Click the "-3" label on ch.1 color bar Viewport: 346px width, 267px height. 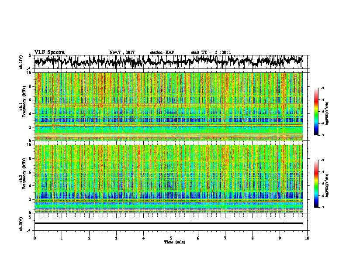coord(322,88)
